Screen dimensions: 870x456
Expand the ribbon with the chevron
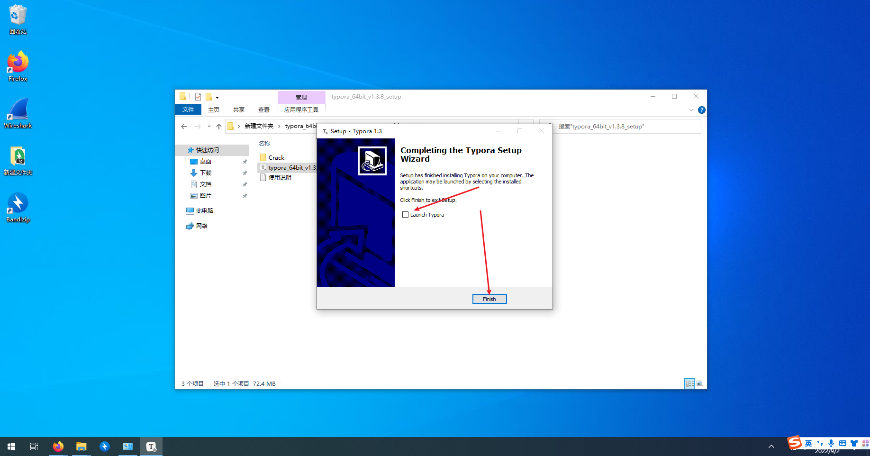691,110
